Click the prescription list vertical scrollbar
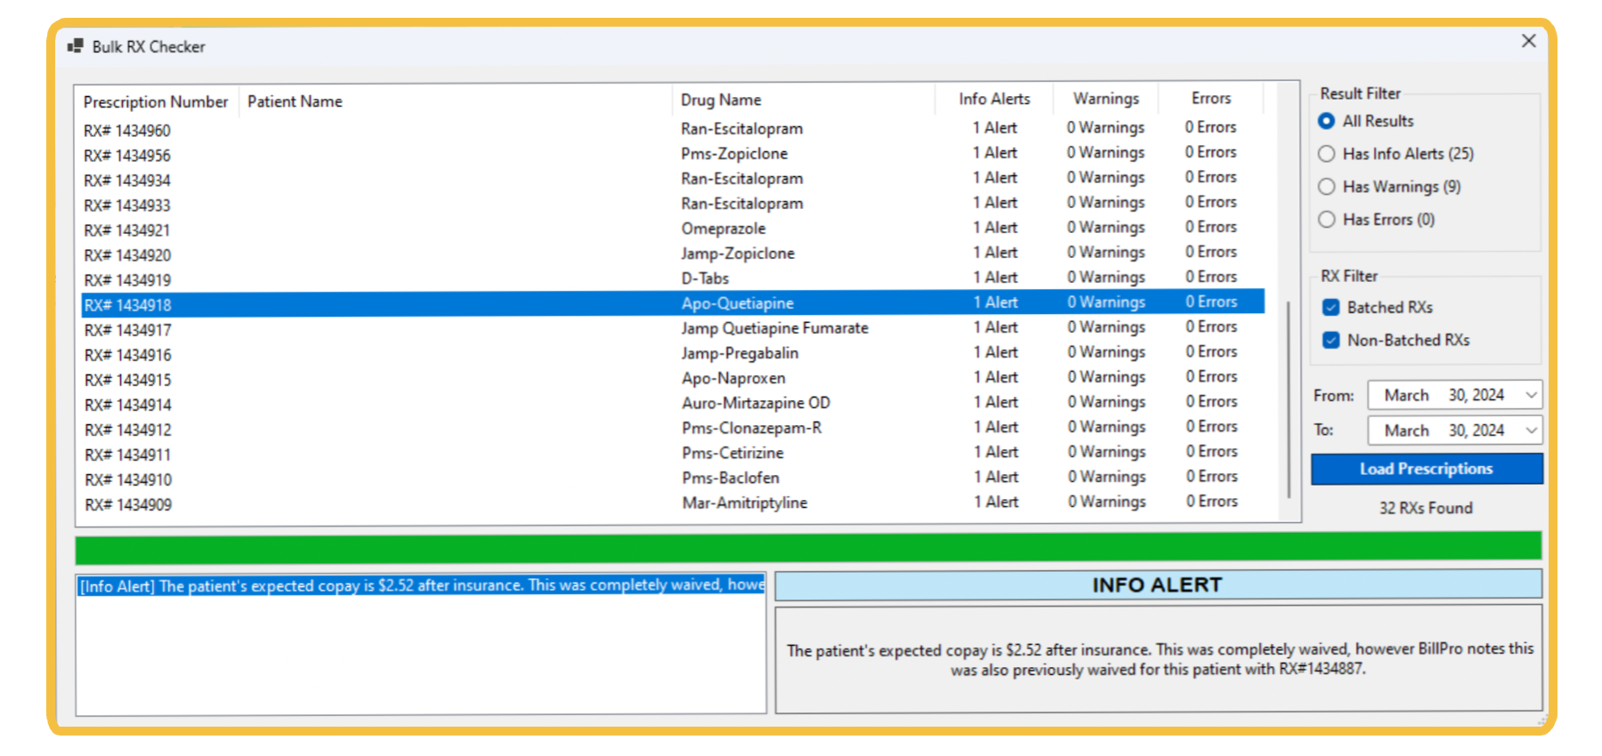 [1289, 400]
